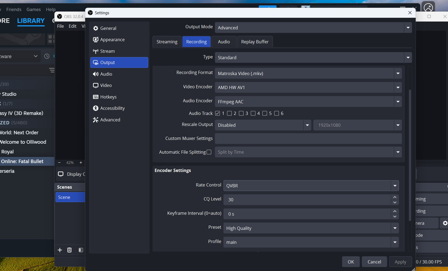Image resolution: width=448 pixels, height=271 pixels.
Task: Switch to the Streaming tab
Action: point(167,42)
